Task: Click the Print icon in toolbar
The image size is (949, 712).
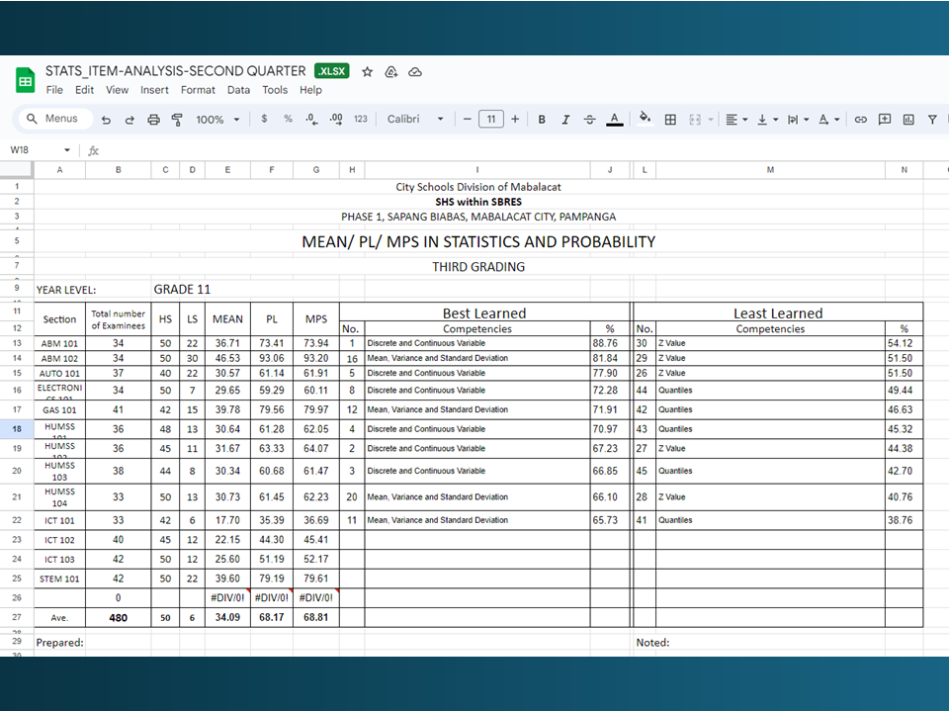Action: 153,120
